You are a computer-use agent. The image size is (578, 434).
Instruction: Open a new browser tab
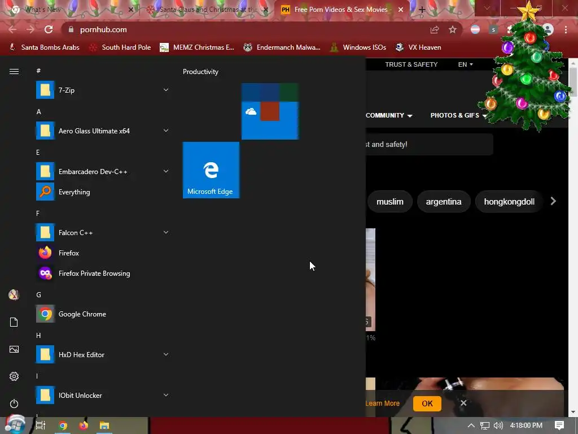pos(422,10)
